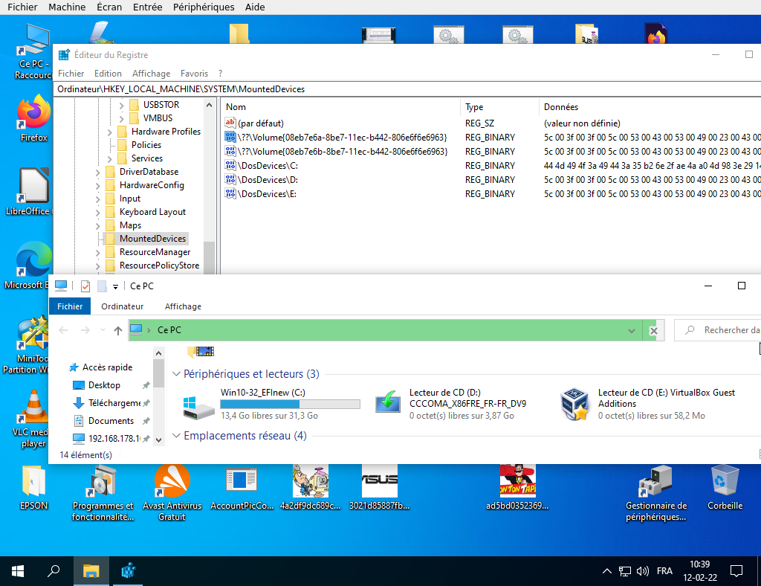Viewport: 761px width, 586px height.
Task: Collapse the Emplacements réseau group
Action: pos(176,436)
